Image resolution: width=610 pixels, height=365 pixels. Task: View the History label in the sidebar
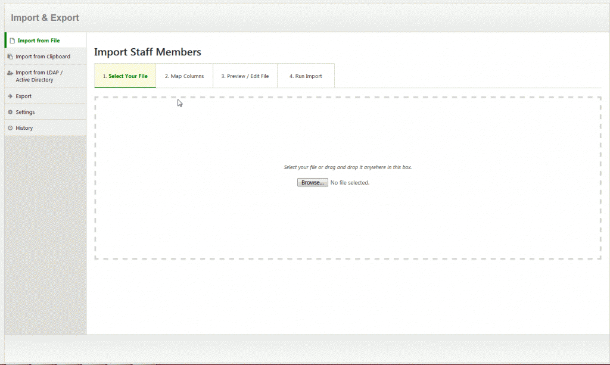pos(24,128)
